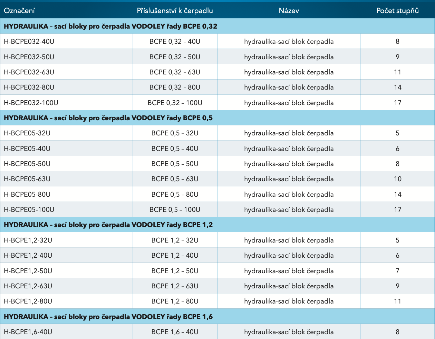Click the Příslušenství k čerpadlu column header
The height and width of the screenshot is (339, 435).
175,11
